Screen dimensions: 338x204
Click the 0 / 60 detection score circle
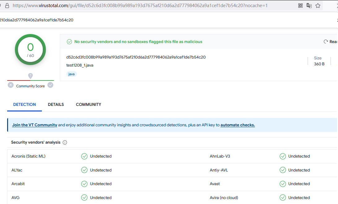pyautogui.click(x=30, y=50)
